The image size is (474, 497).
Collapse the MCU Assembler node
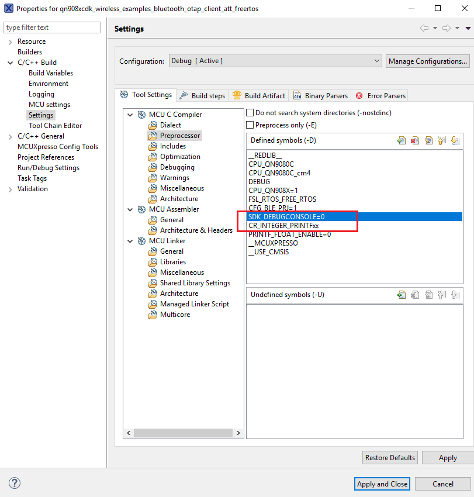pos(130,209)
